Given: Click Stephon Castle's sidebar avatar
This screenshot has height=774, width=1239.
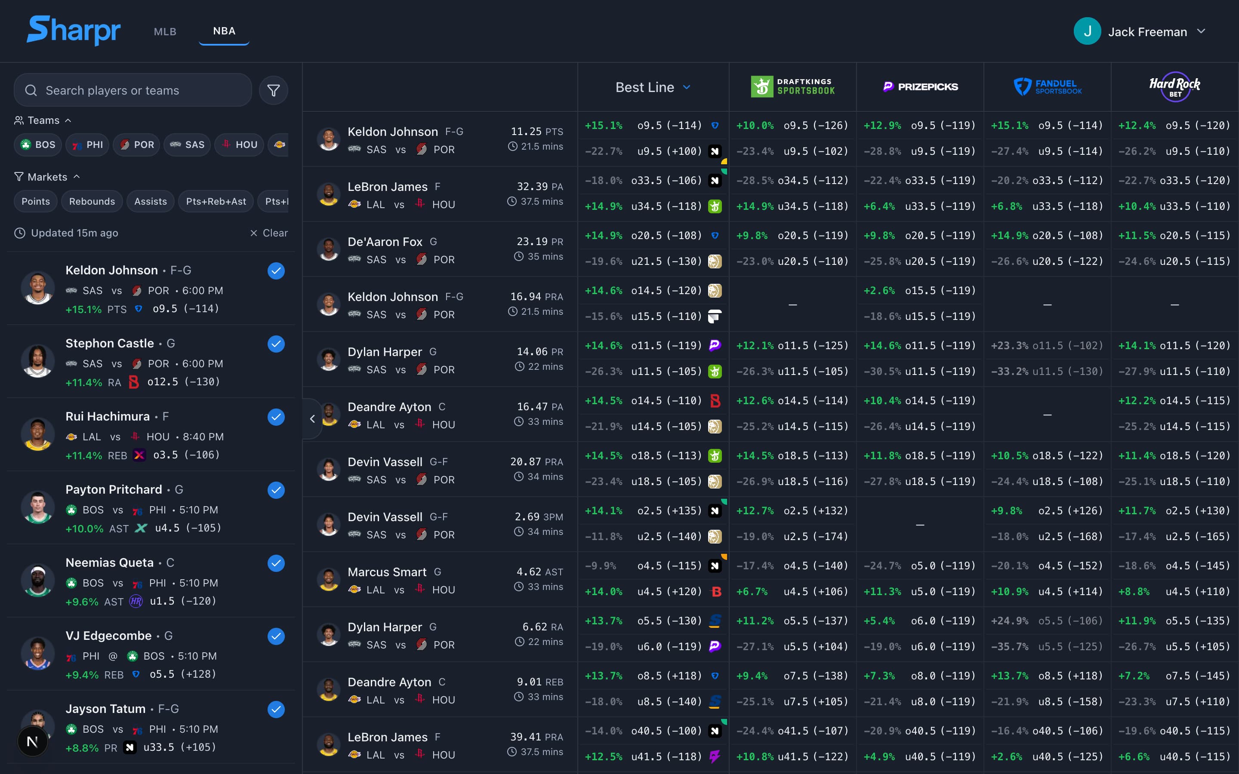Looking at the screenshot, I should pyautogui.click(x=38, y=361).
